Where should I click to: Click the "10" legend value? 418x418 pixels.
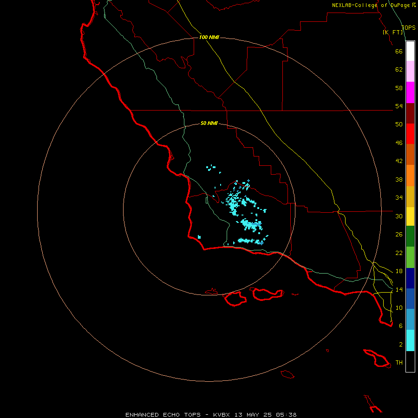pyautogui.click(x=399, y=307)
